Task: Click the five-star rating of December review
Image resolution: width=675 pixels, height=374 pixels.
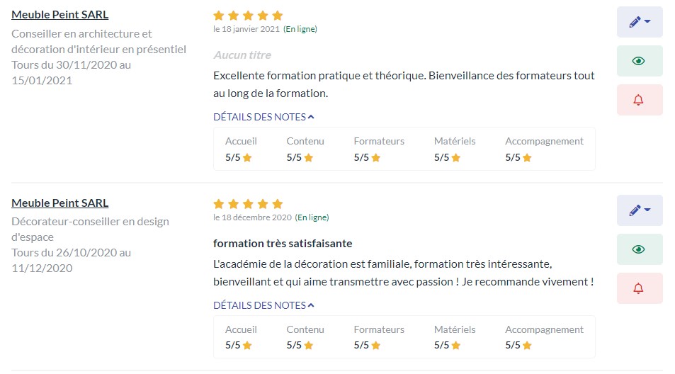Action: pyautogui.click(x=248, y=204)
